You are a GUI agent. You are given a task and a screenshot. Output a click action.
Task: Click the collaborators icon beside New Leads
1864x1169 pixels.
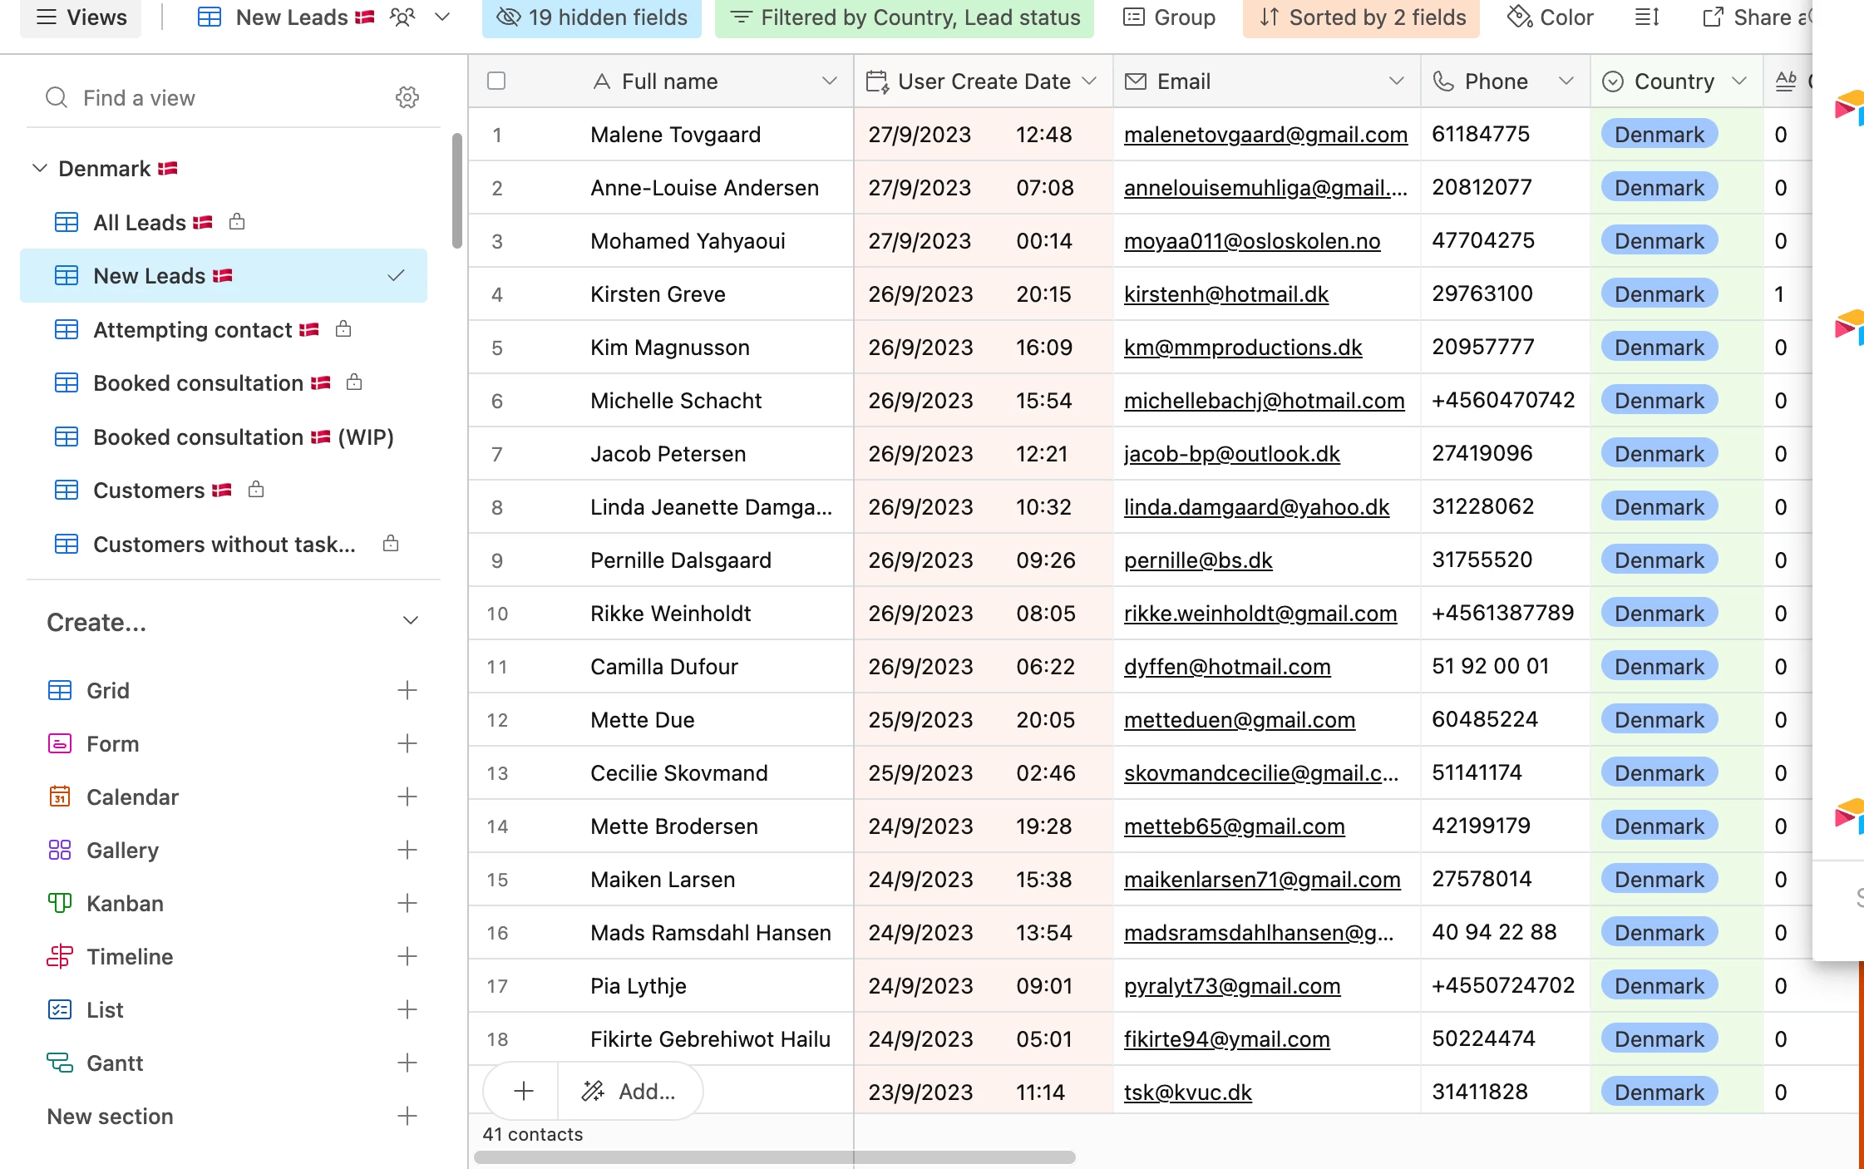[402, 17]
